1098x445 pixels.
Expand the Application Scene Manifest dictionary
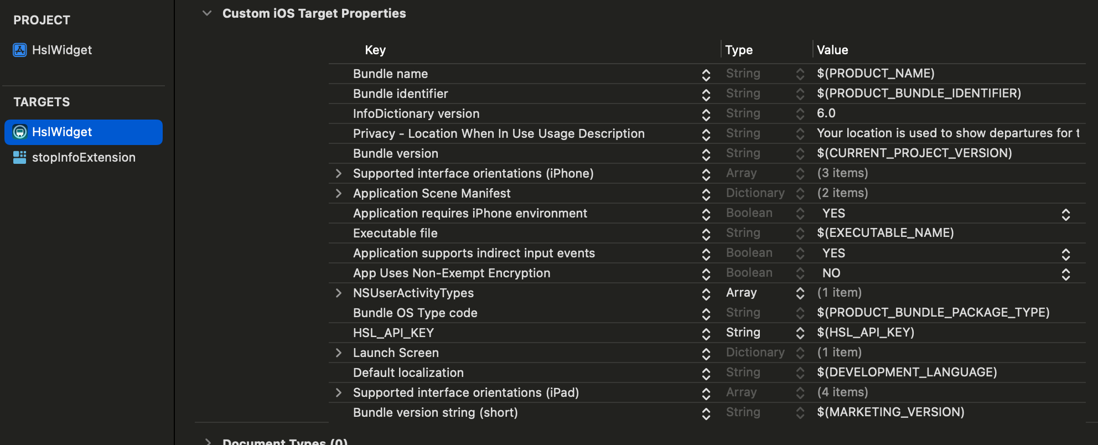tap(339, 193)
